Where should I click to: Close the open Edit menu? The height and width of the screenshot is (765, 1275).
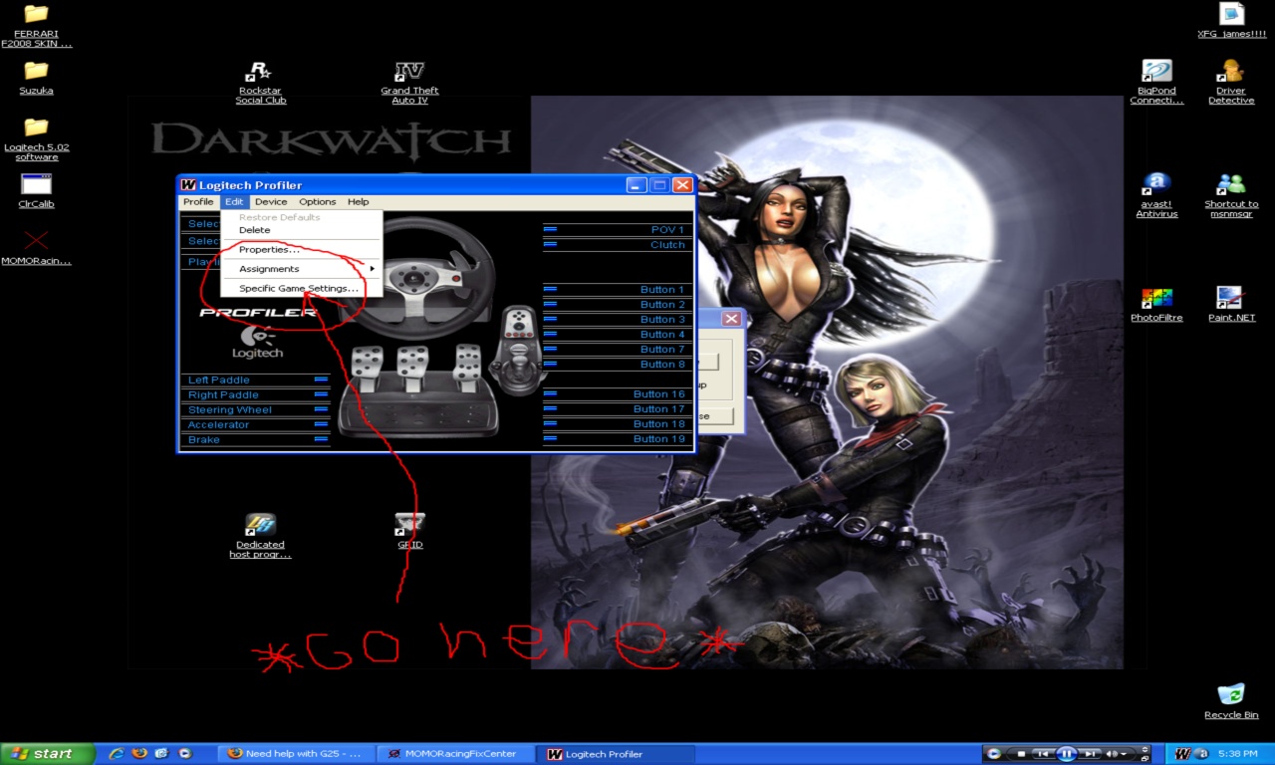pos(233,202)
